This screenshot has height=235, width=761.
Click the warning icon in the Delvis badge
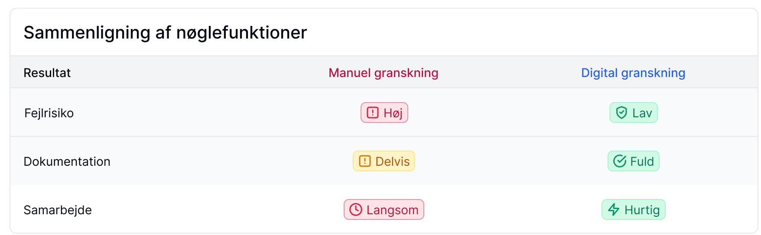[365, 161]
